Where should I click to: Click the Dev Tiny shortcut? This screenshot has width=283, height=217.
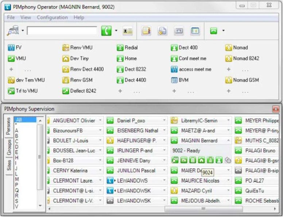[x=75, y=58]
